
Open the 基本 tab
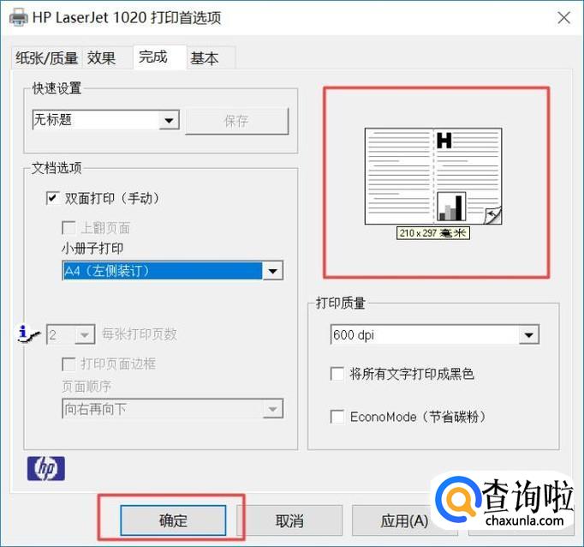pos(204,58)
